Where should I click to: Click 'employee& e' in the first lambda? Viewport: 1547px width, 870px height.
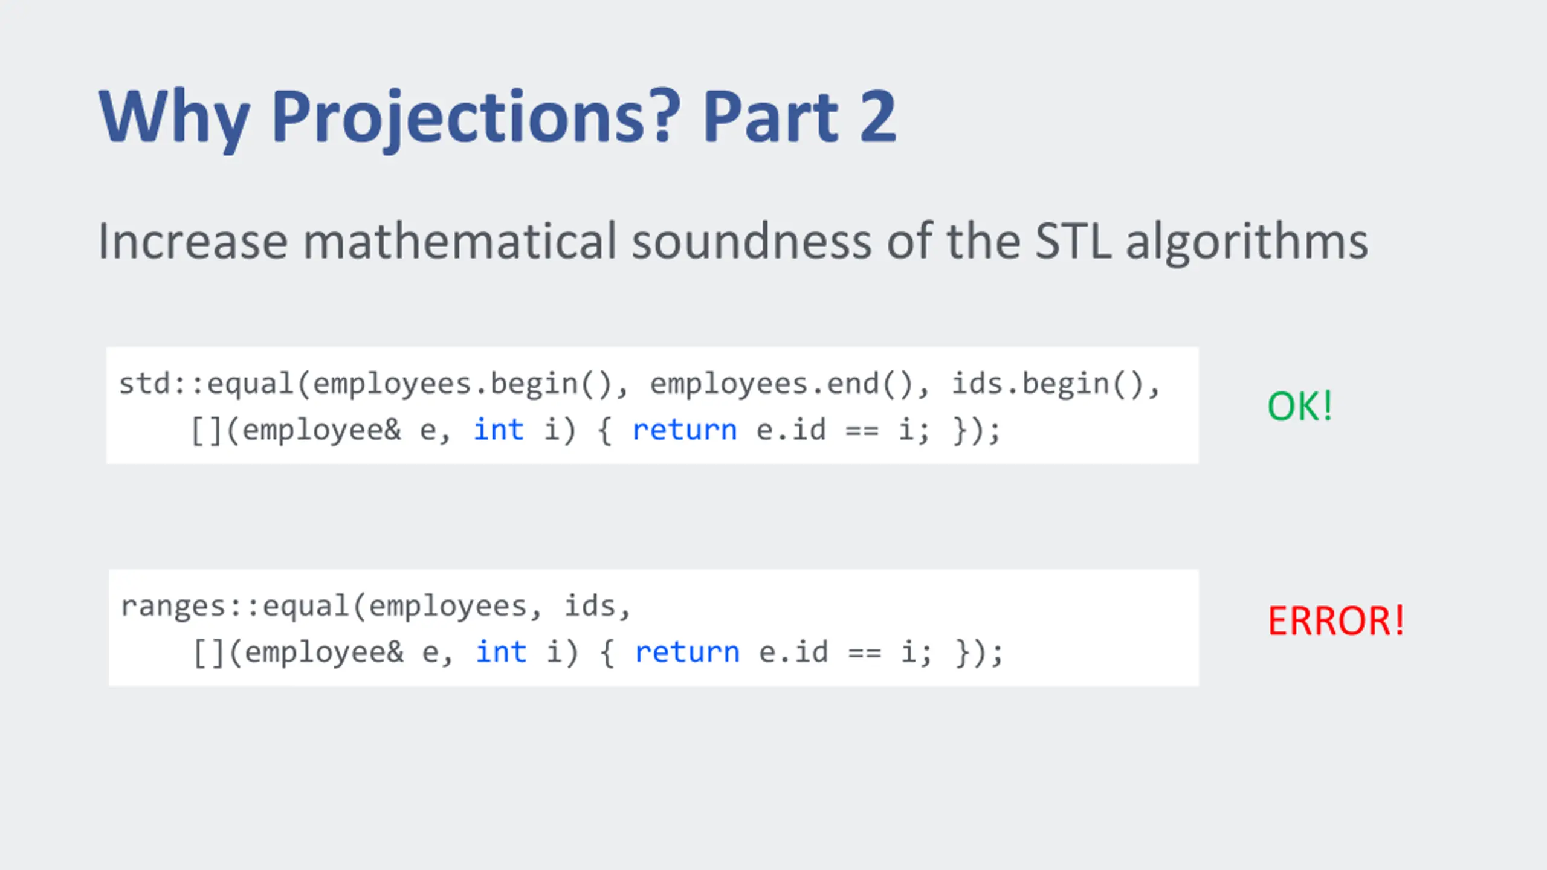[339, 431]
